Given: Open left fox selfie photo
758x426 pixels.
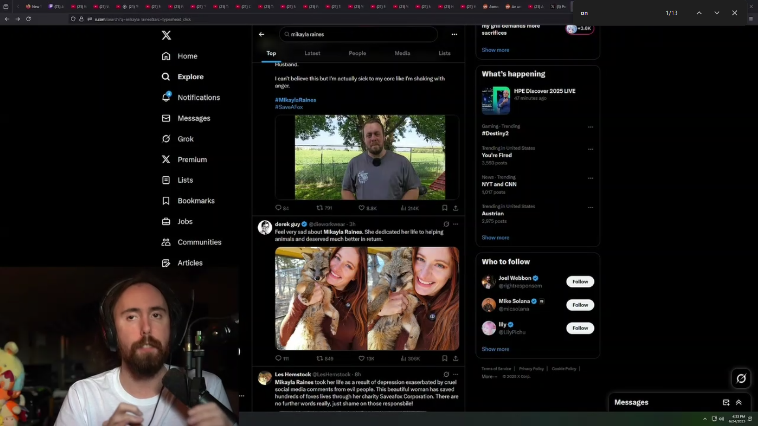Looking at the screenshot, I should coord(321,299).
